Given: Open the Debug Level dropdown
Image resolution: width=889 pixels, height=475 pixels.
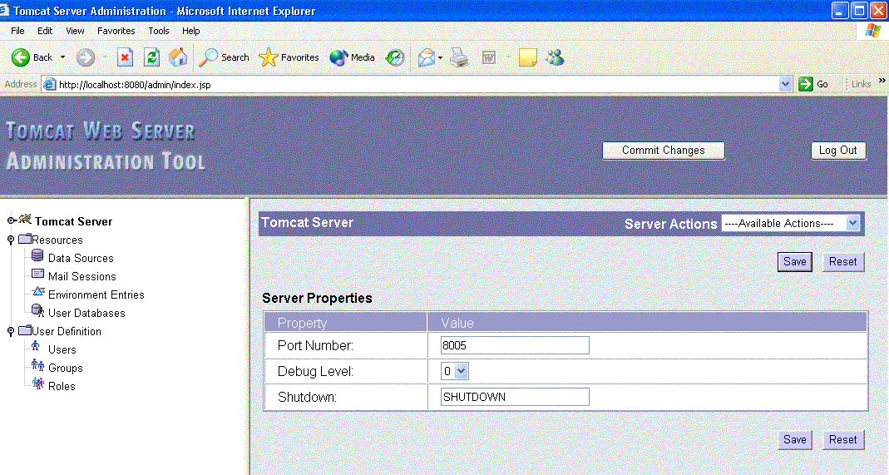Looking at the screenshot, I should point(462,371).
